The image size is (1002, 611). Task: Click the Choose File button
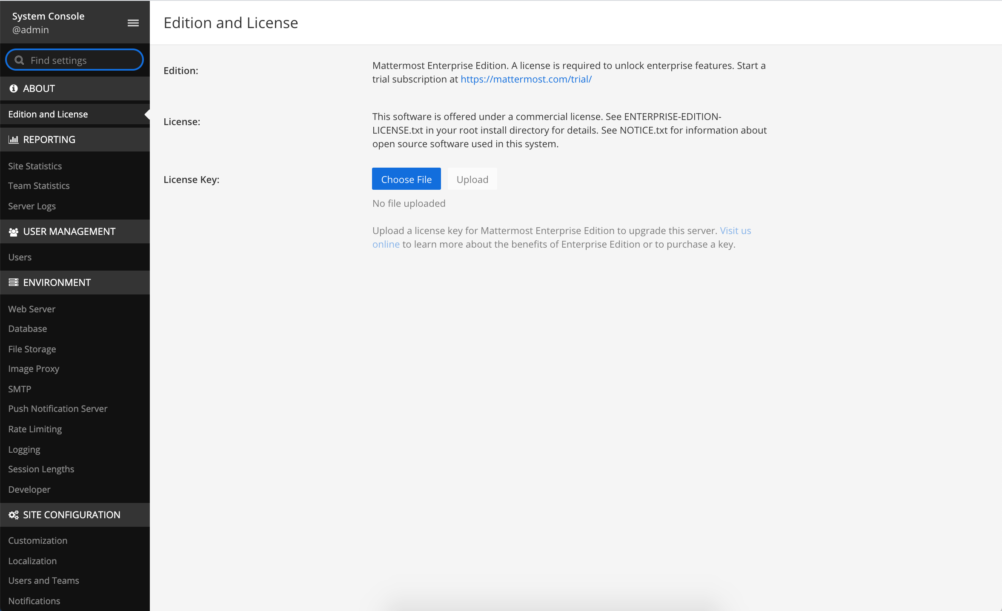(407, 179)
